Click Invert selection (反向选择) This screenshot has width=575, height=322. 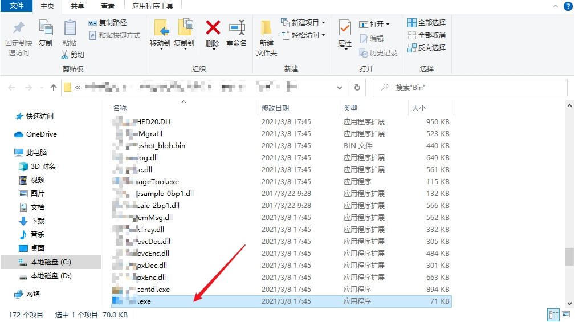coord(426,48)
